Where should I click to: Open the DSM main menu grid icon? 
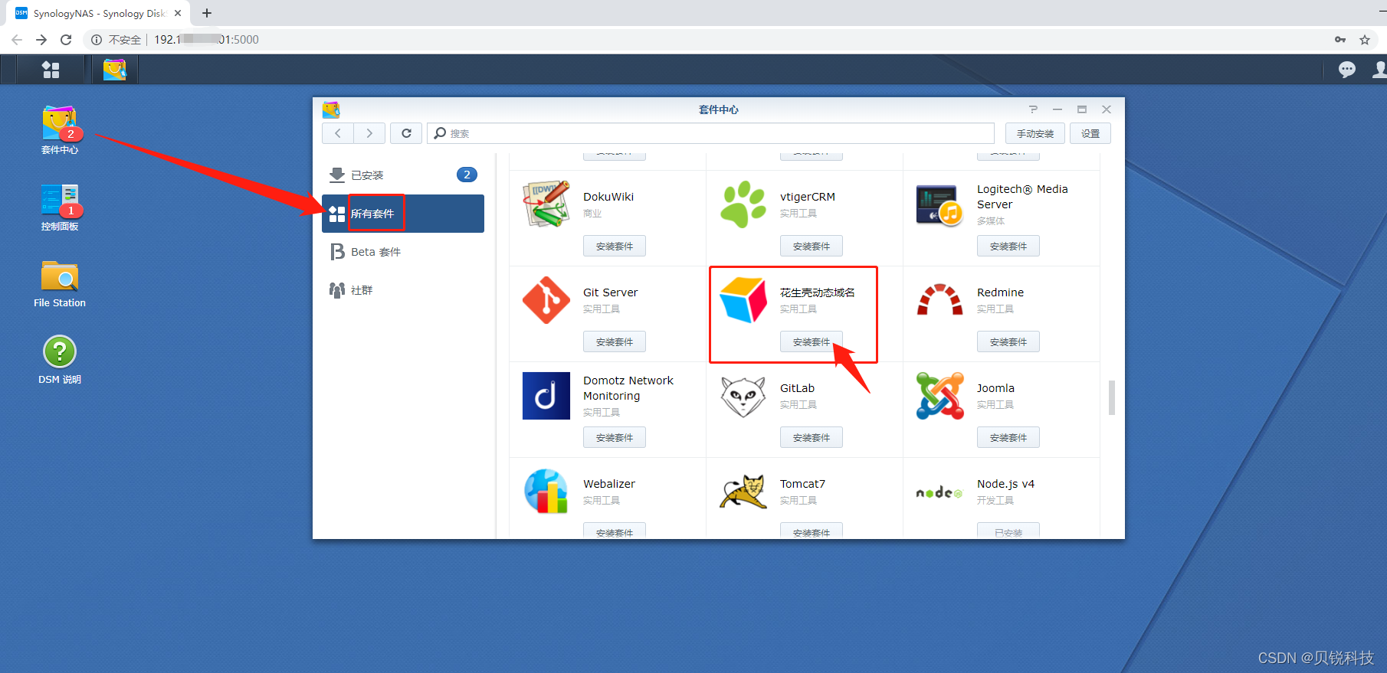pyautogui.click(x=51, y=70)
